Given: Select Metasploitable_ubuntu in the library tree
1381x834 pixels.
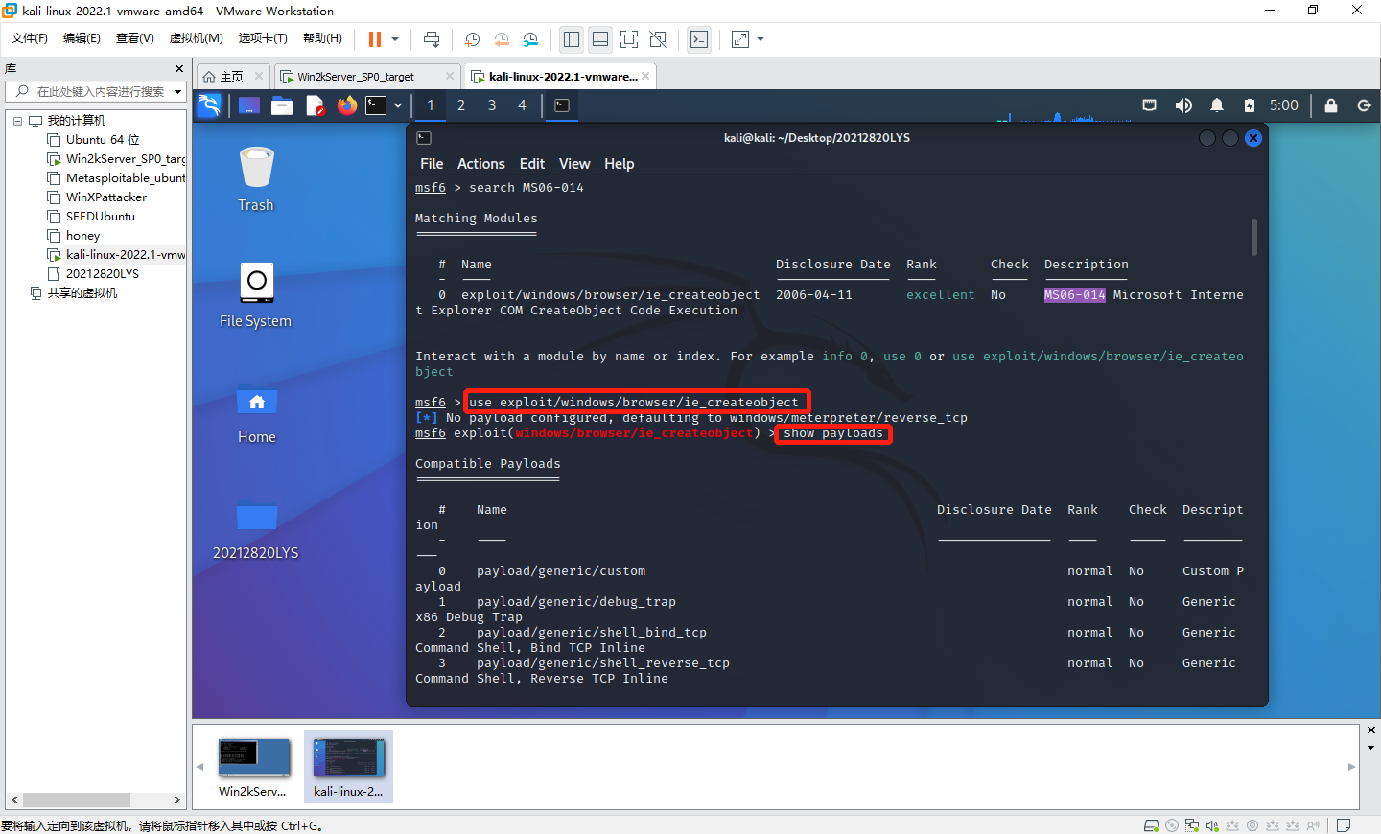Looking at the screenshot, I should (117, 178).
